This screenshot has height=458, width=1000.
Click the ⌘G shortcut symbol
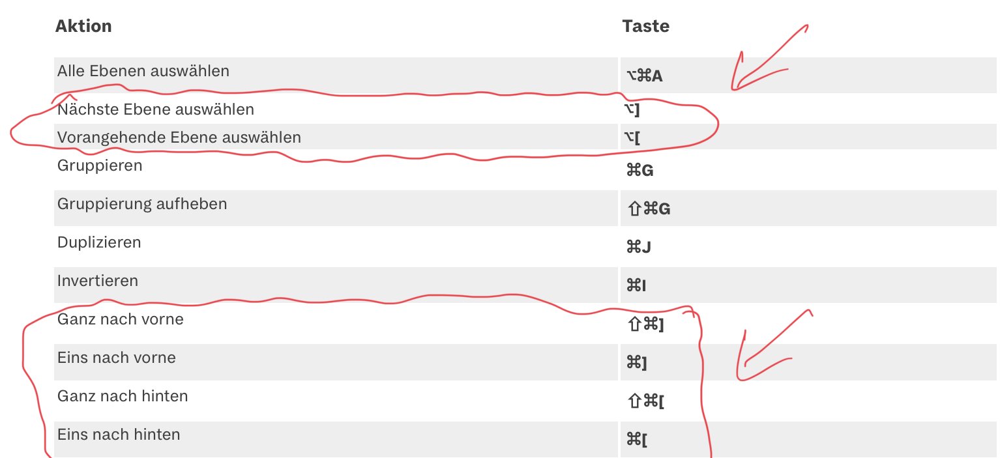tap(640, 171)
